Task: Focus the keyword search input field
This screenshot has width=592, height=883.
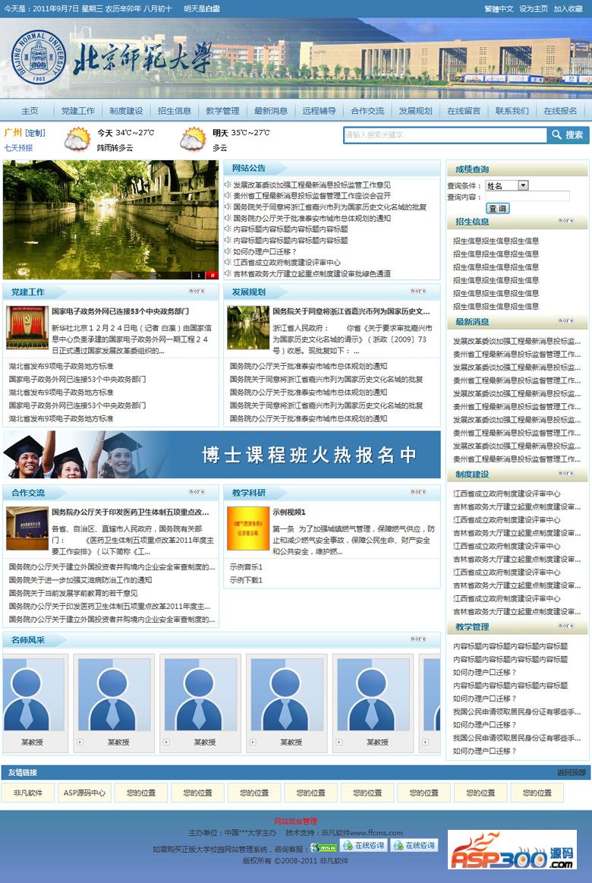Action: tap(445, 135)
